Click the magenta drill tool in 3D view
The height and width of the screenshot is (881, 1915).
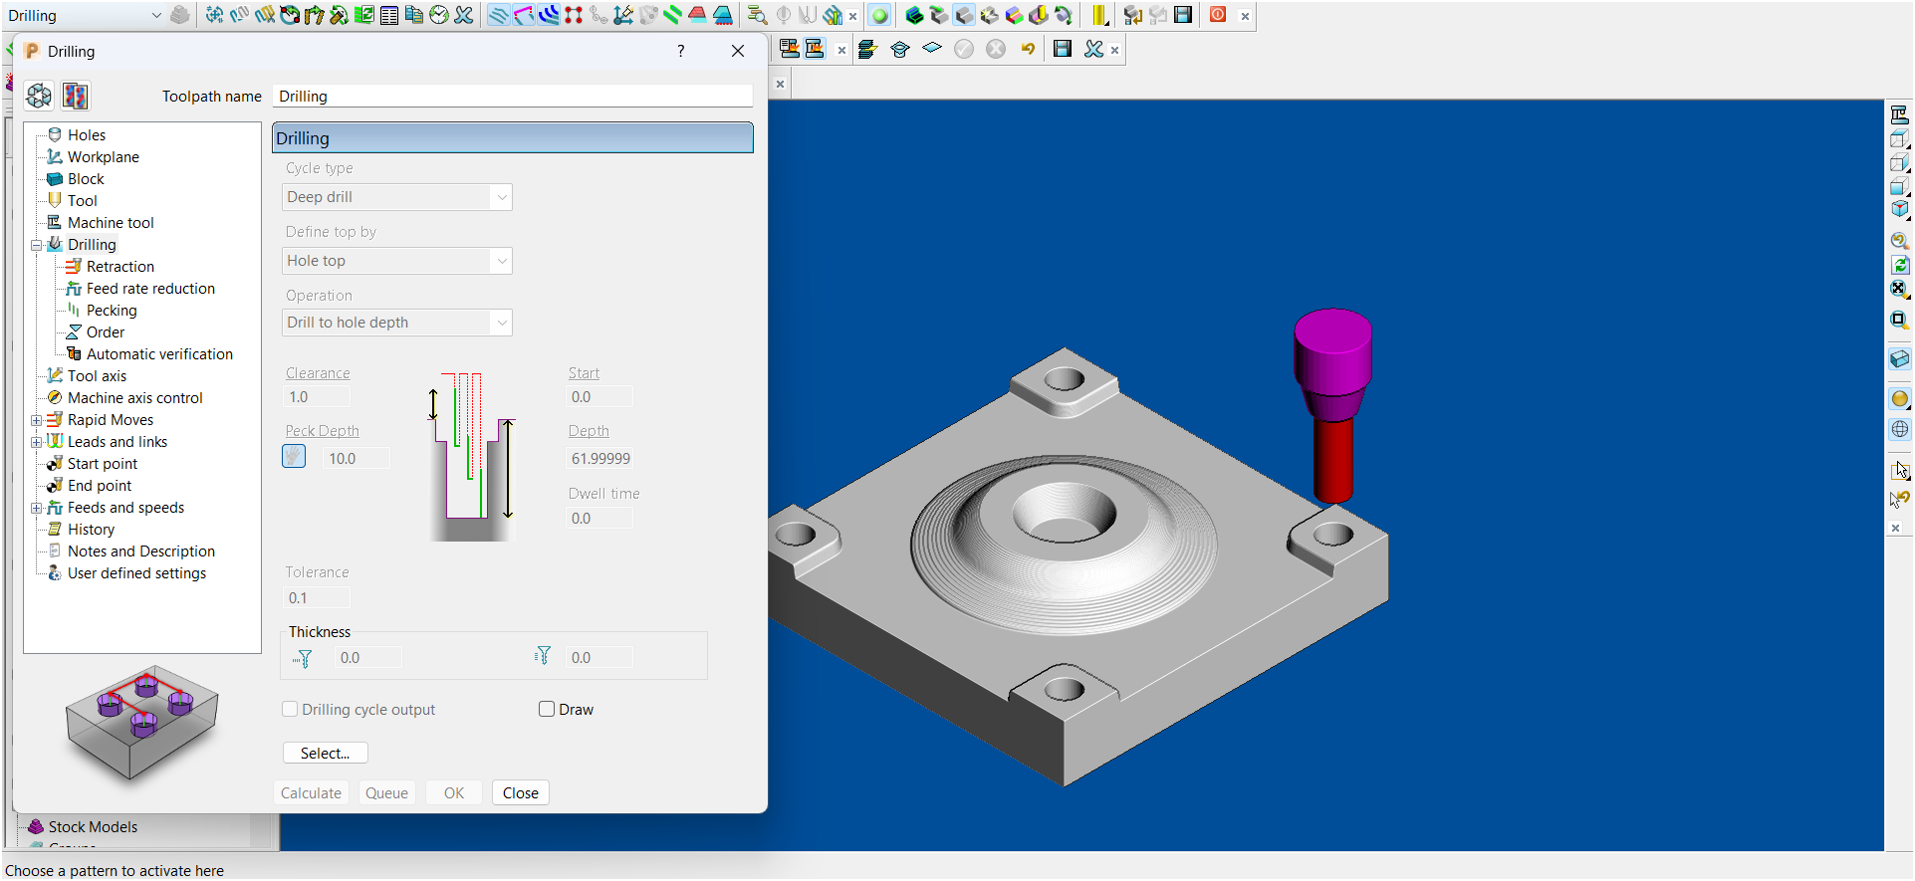click(x=1332, y=363)
